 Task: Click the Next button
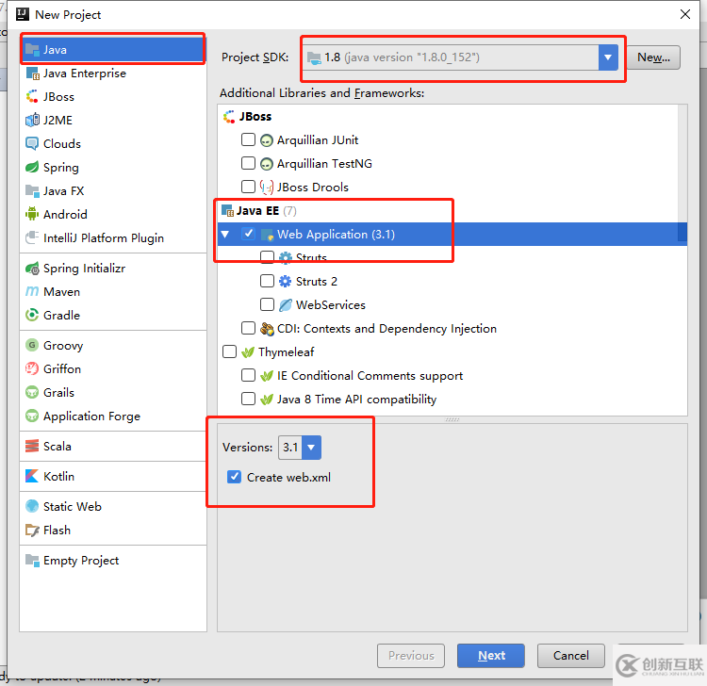pyautogui.click(x=490, y=655)
